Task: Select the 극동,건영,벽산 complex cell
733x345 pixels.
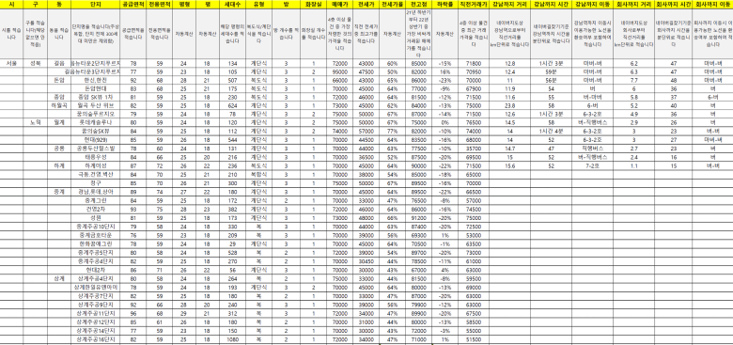Action: (x=95, y=174)
